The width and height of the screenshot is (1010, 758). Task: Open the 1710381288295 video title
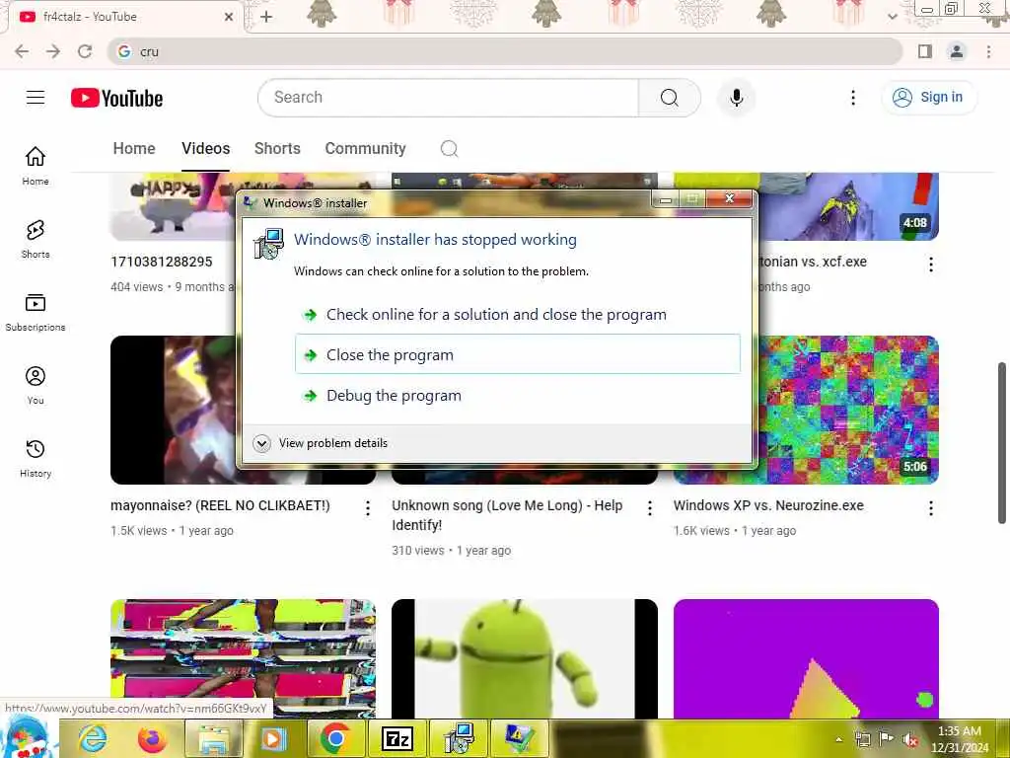click(x=162, y=262)
